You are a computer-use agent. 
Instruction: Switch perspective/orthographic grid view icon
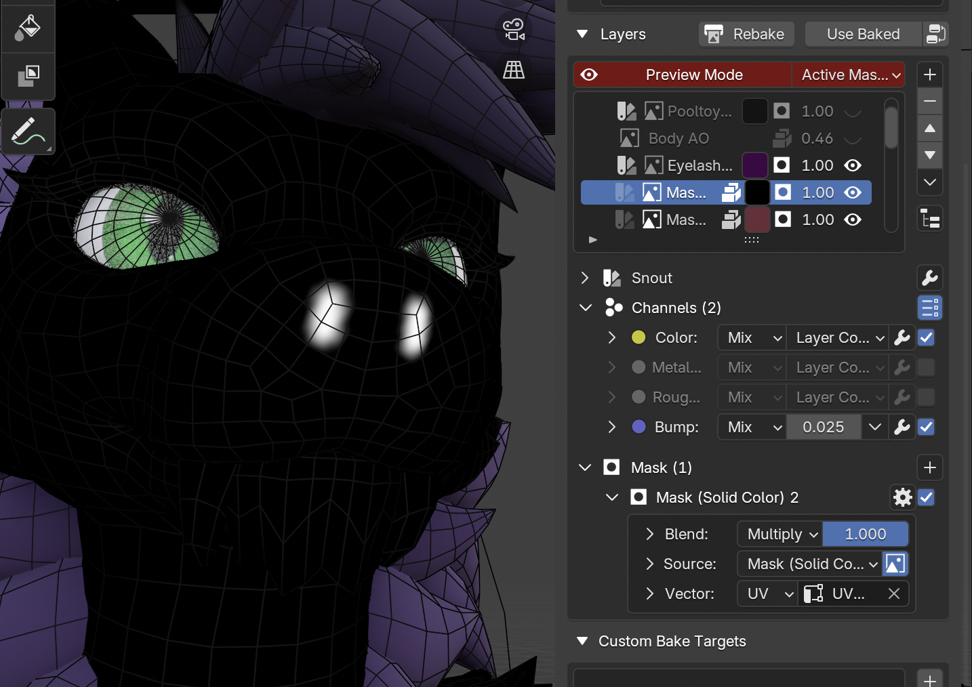click(x=514, y=70)
